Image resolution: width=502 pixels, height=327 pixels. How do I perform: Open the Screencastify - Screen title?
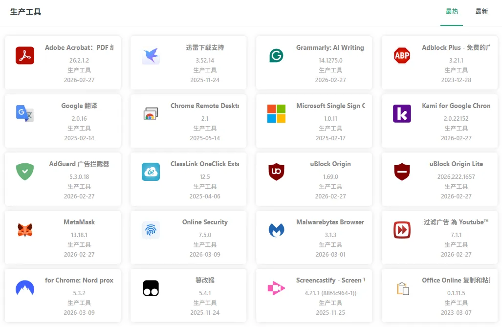click(x=330, y=280)
